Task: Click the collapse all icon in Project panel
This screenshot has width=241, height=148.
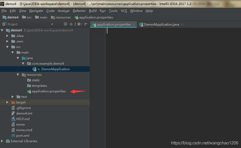Action: 71,24
